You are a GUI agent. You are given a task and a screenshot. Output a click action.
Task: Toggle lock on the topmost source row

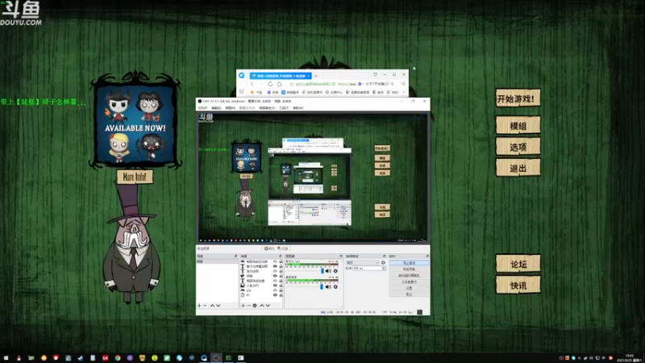281,261
